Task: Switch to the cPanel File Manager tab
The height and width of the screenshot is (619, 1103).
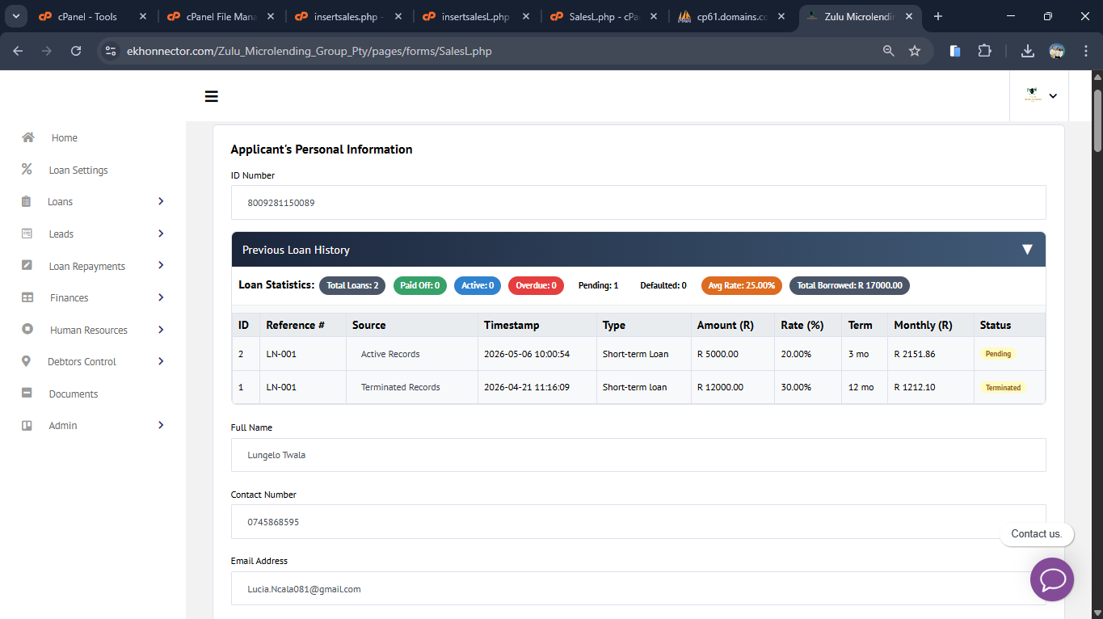Action: click(x=220, y=16)
